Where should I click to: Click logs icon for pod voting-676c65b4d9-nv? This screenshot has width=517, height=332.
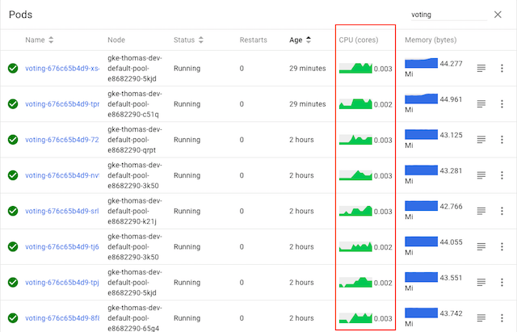[481, 175]
